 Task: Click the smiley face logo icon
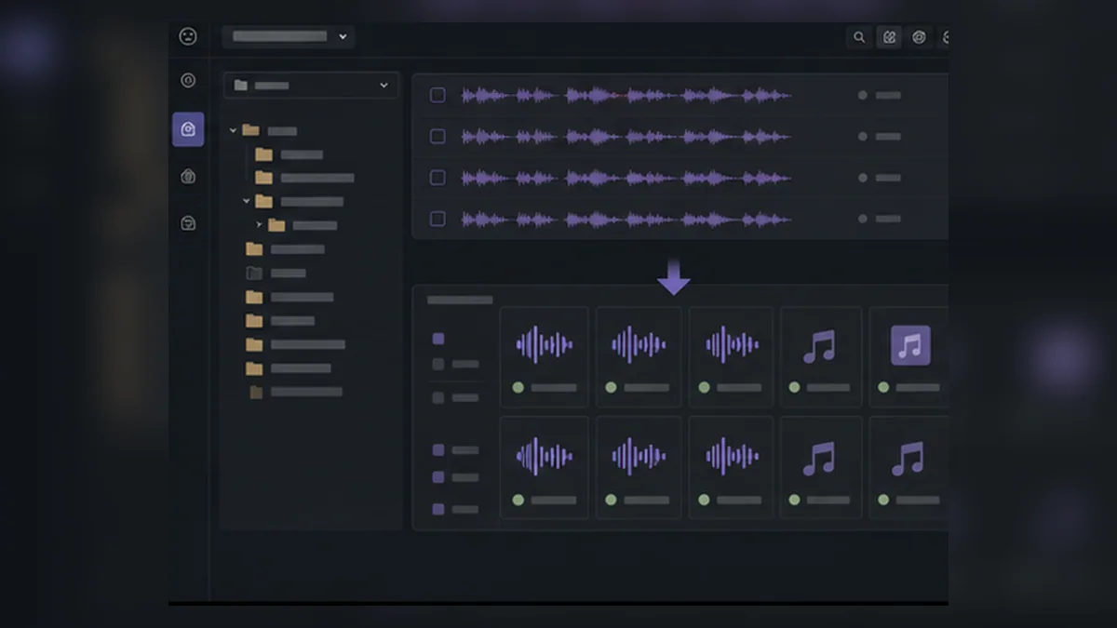coord(188,36)
